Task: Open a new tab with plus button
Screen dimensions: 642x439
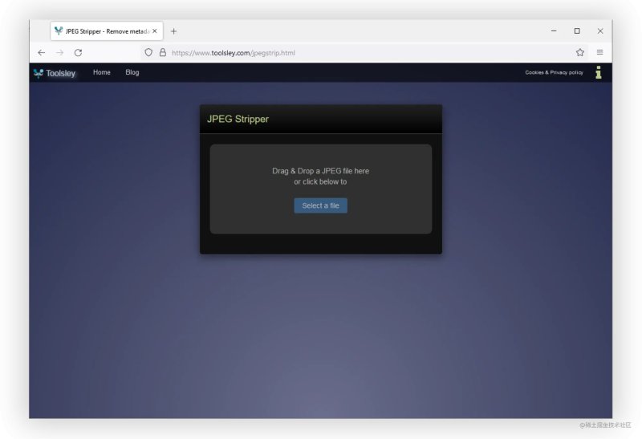Action: click(173, 31)
